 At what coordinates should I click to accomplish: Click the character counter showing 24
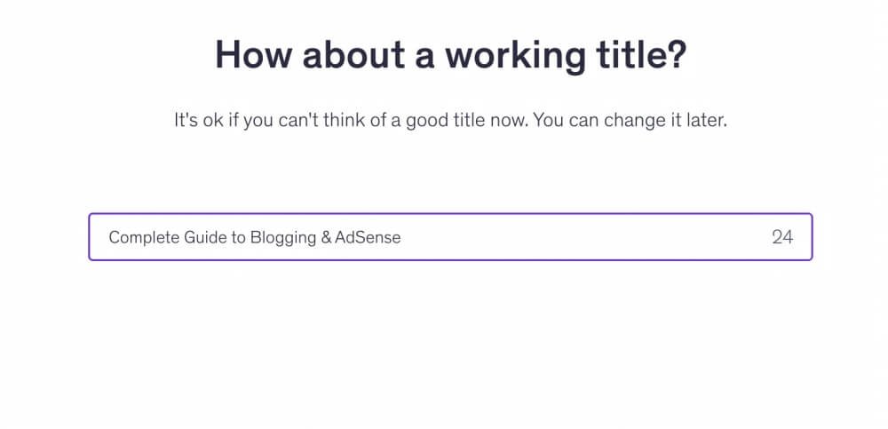781,237
